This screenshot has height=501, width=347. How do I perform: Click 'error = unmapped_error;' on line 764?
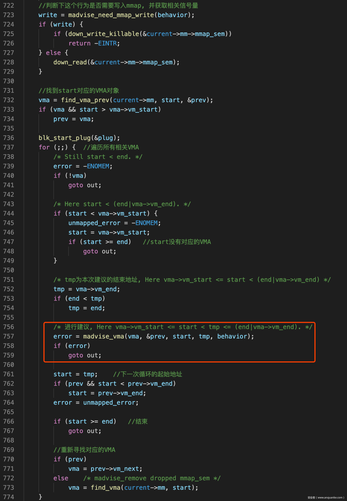pos(96,403)
